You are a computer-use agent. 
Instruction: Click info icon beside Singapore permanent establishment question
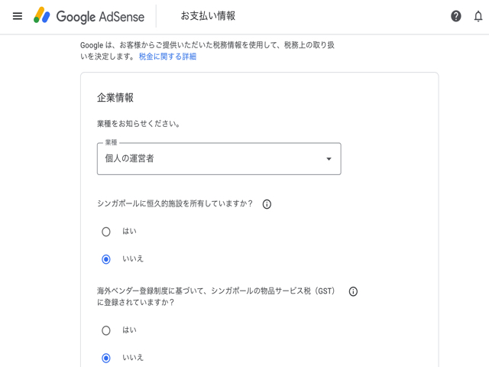point(267,204)
